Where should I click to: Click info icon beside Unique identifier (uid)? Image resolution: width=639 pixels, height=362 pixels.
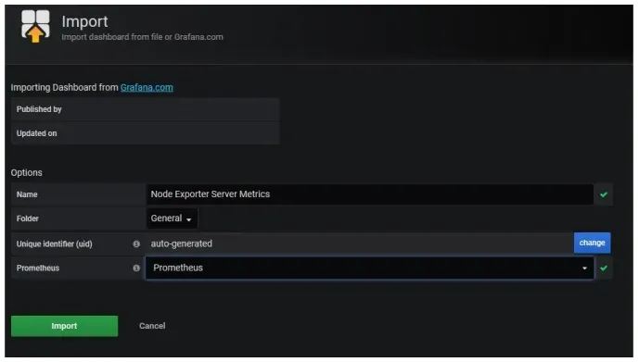(136, 244)
